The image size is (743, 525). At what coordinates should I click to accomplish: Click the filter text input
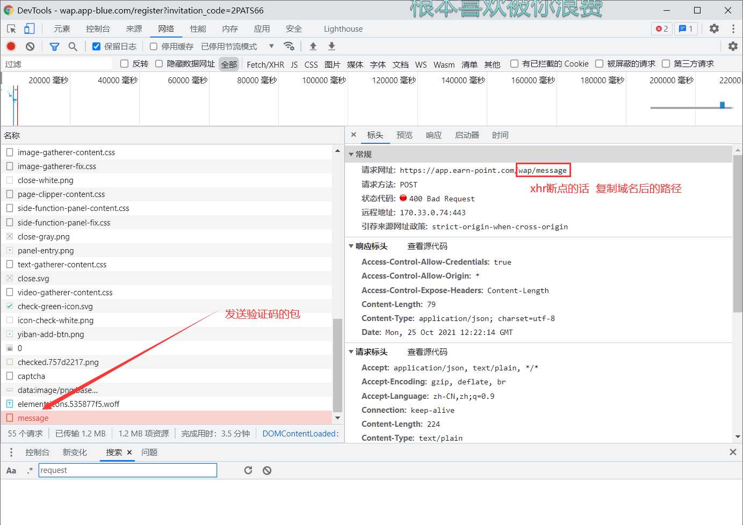(x=56, y=64)
